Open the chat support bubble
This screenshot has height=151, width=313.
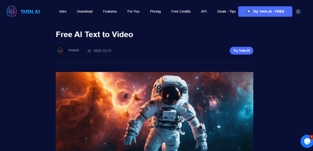306,141
